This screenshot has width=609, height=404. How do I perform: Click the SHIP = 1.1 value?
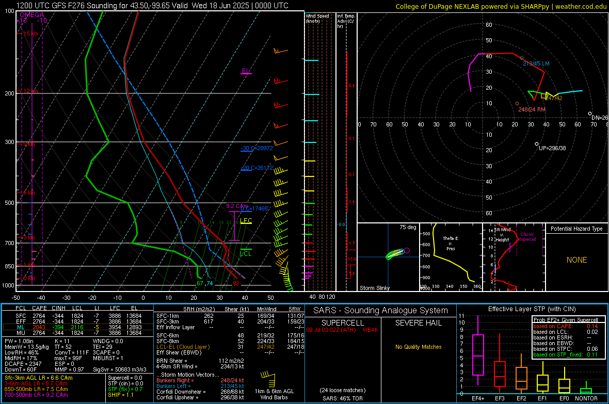click(120, 395)
